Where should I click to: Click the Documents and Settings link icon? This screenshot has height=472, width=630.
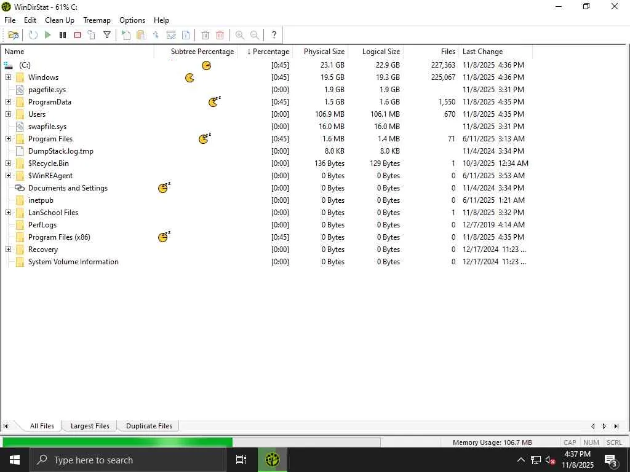[x=20, y=188]
